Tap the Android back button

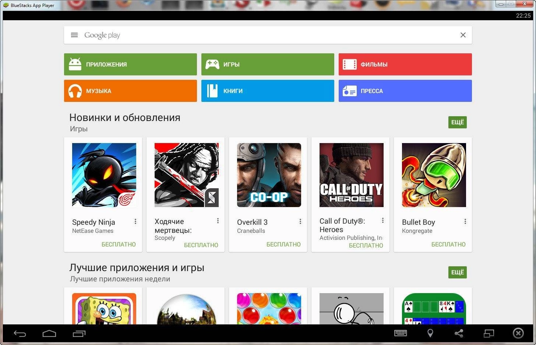tap(20, 334)
